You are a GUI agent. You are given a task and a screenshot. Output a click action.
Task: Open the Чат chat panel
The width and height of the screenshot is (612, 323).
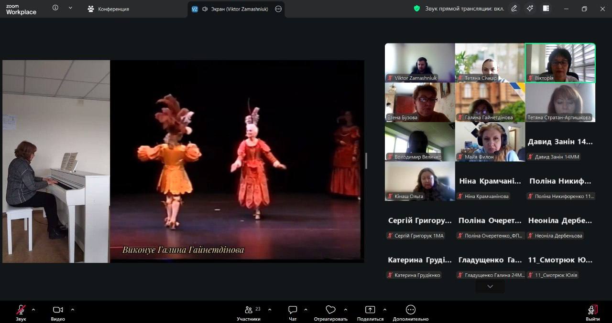pos(293,310)
